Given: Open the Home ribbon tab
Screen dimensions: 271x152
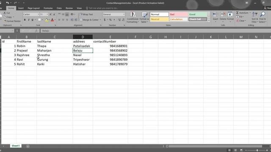Looking at the screenshot, I should [11, 8].
